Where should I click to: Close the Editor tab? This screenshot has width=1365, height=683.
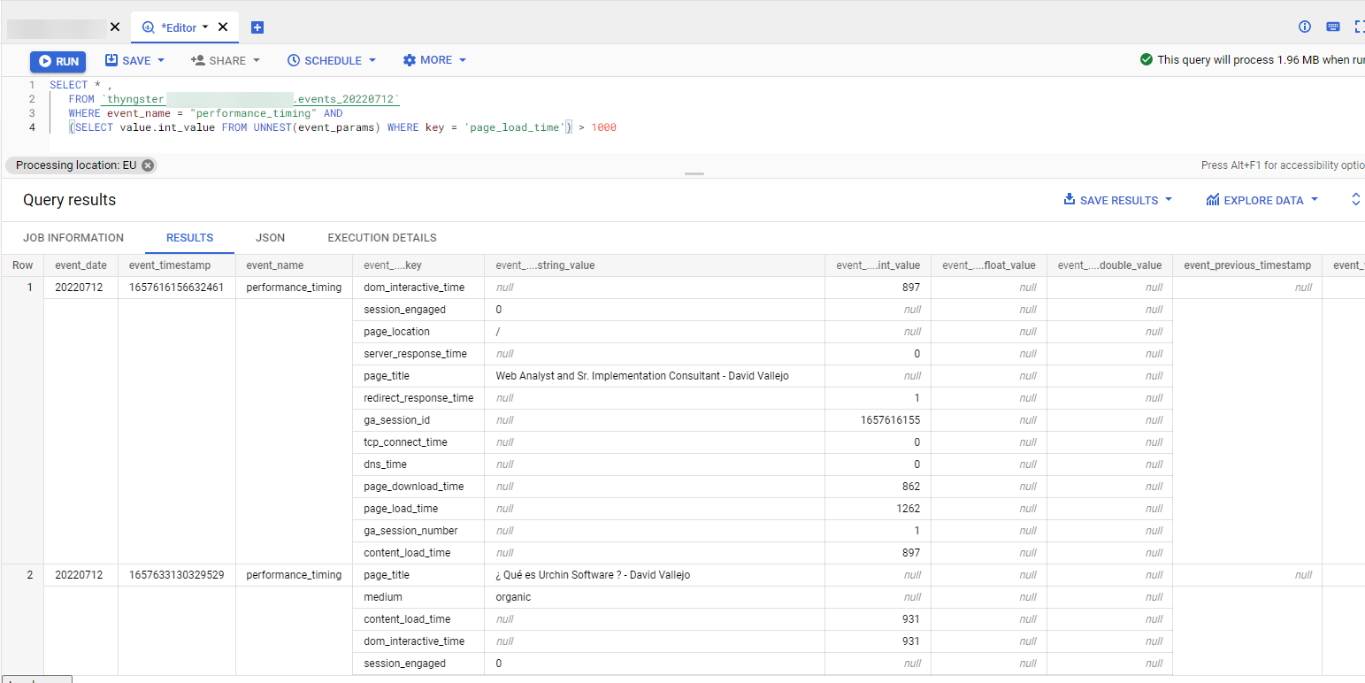pyautogui.click(x=223, y=27)
